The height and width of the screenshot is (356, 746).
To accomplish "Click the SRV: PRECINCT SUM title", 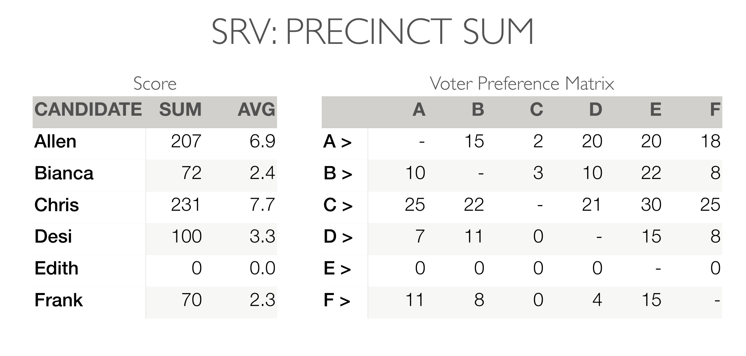I will coord(373,32).
